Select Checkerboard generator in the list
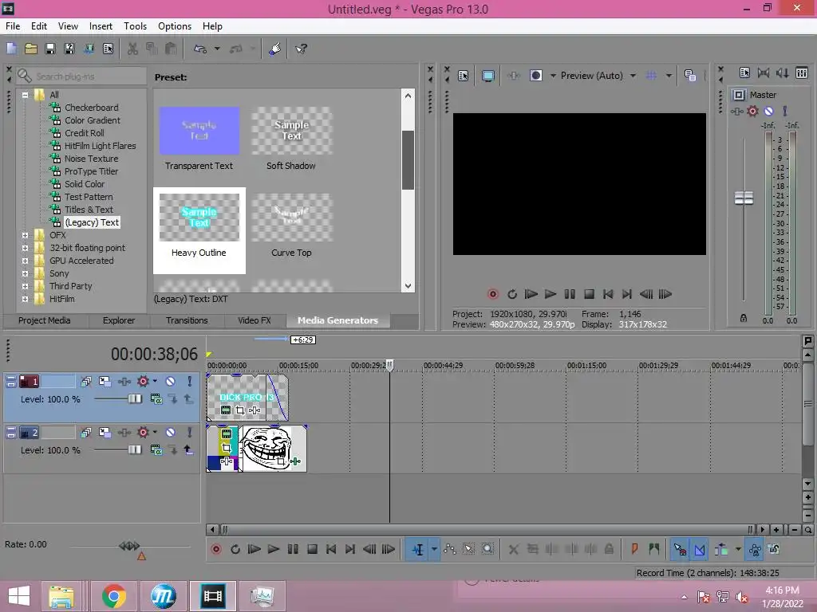The image size is (817, 612). pos(91,108)
